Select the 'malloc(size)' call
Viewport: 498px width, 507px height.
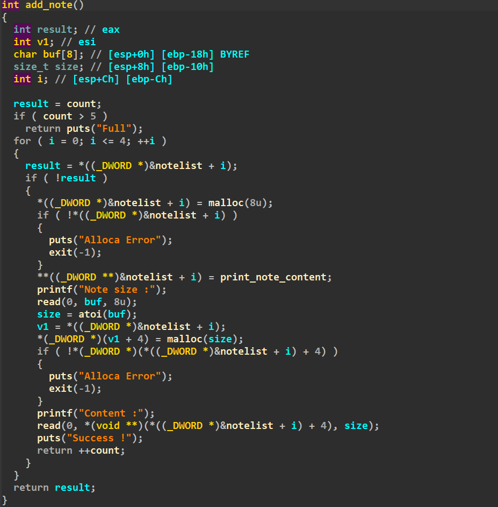click(203, 339)
